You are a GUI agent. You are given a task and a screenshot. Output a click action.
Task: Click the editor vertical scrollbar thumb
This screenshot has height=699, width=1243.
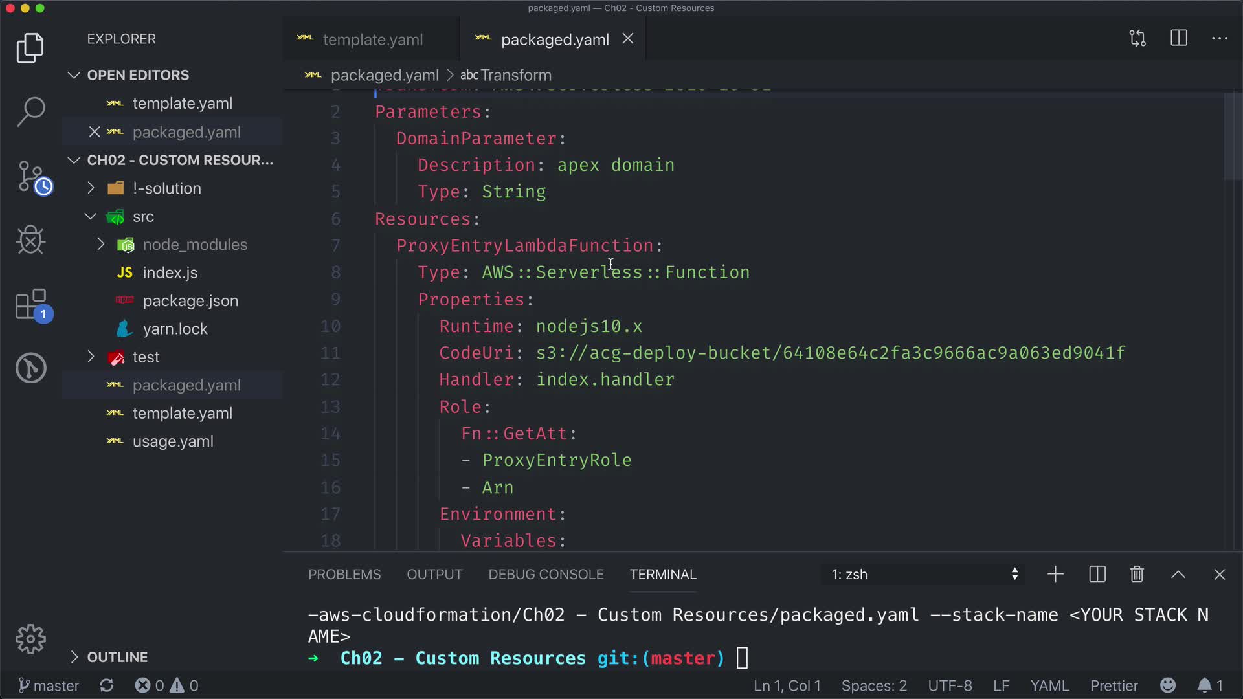pyautogui.click(x=1232, y=136)
